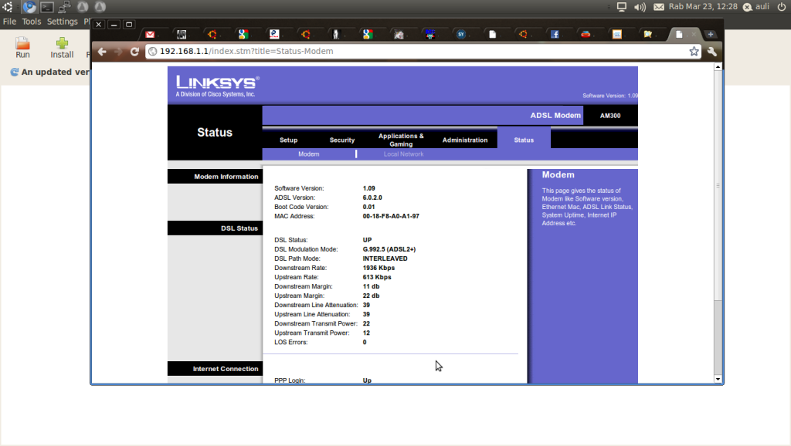Screen dimensions: 791x446
Task: Open the chat status bubble icon
Action: (748, 7)
